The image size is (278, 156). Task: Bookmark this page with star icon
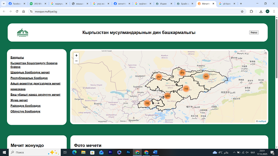pyautogui.click(x=242, y=11)
